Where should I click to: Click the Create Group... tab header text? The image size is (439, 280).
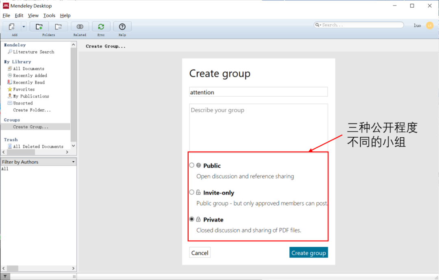pos(106,46)
